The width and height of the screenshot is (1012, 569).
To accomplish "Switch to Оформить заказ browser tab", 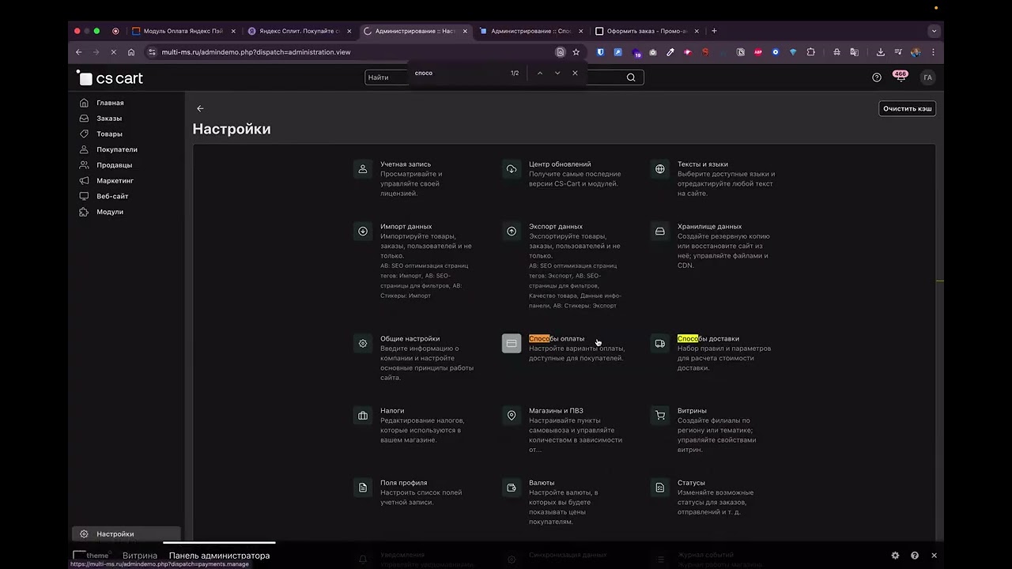I will click(647, 31).
